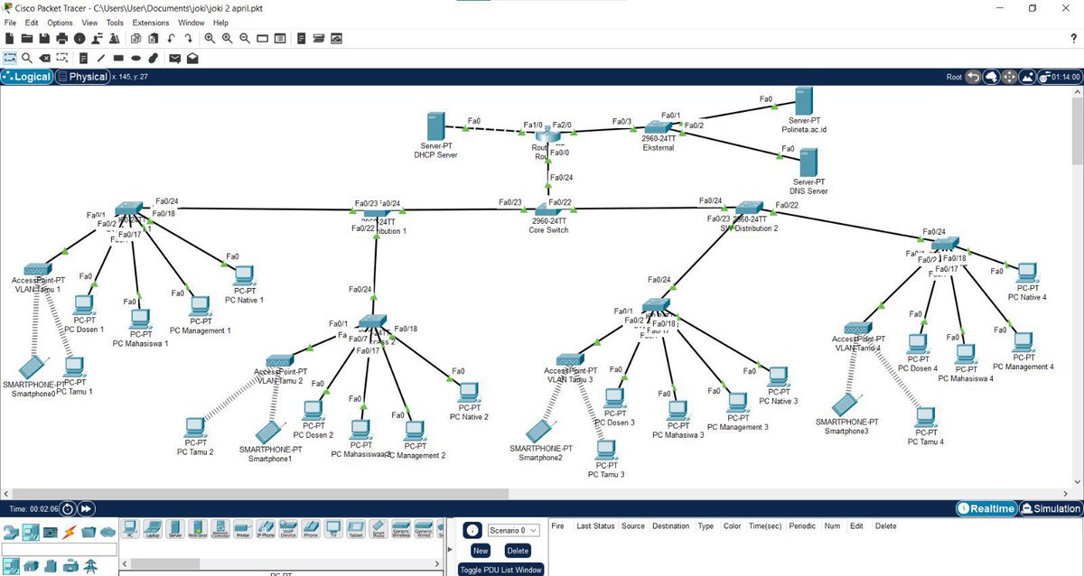Select Connections lightning bolt category
The image size is (1084, 576).
tap(70, 532)
